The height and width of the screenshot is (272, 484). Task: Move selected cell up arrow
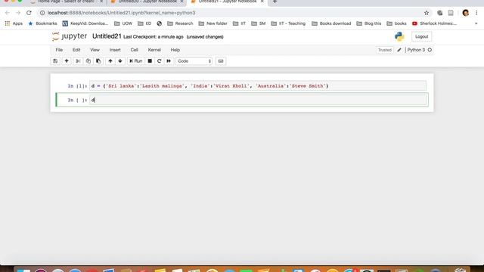click(110, 61)
